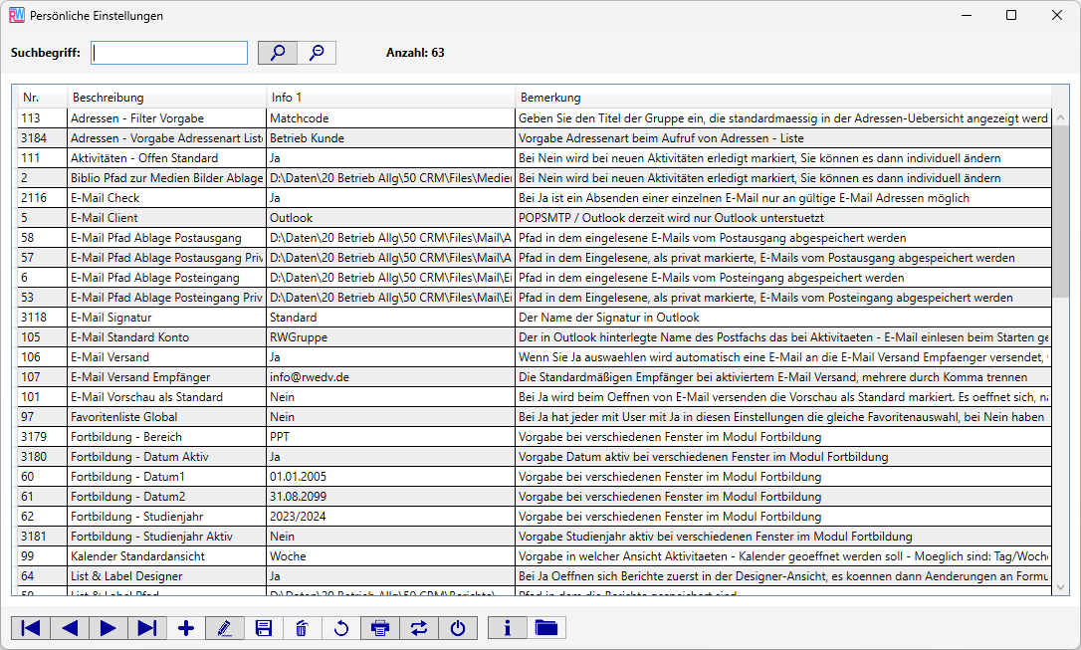Click the 'Woche' cell
Viewport: 1081px width, 650px height.
pos(391,556)
